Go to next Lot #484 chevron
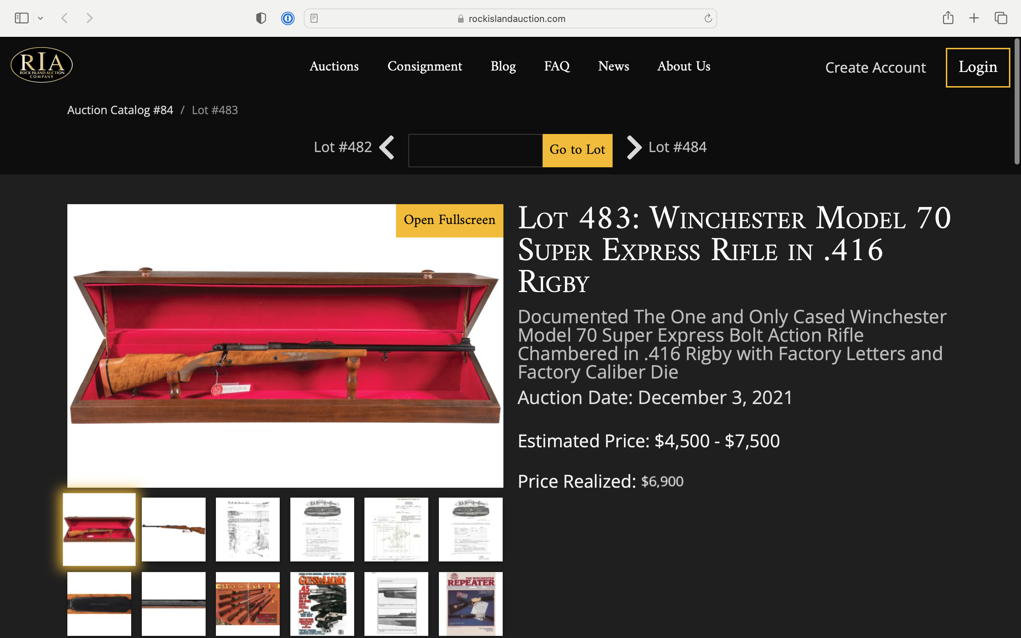 click(x=634, y=147)
